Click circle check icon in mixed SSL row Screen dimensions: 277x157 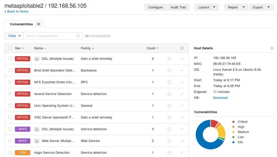(169, 129)
